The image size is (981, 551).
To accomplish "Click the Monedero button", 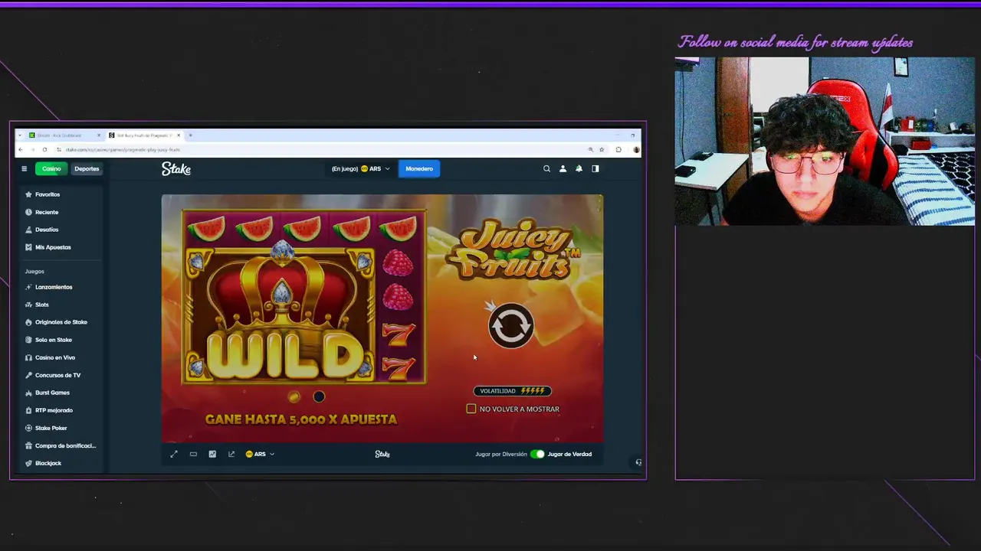I will (419, 169).
